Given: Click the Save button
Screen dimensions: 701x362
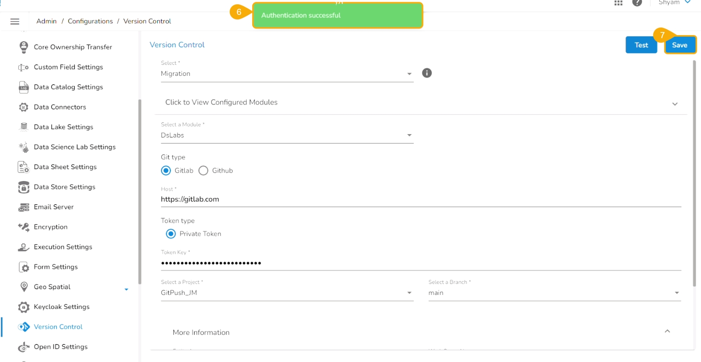Looking at the screenshot, I should 679,45.
